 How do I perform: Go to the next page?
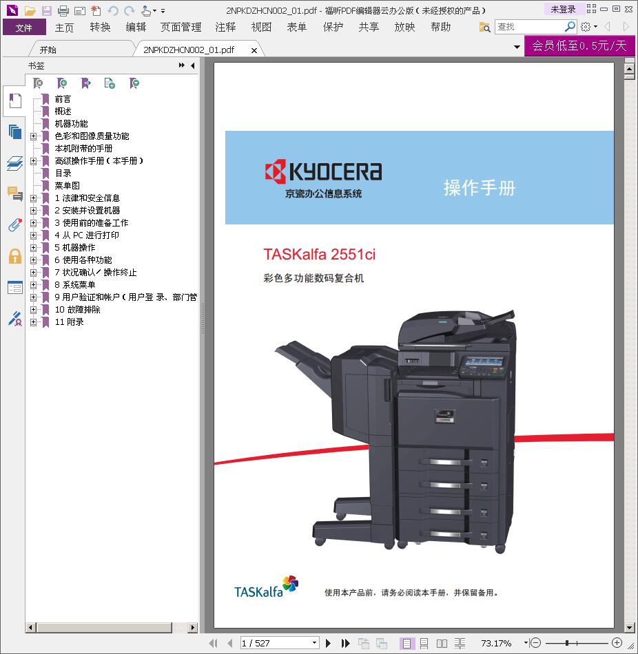point(328,643)
